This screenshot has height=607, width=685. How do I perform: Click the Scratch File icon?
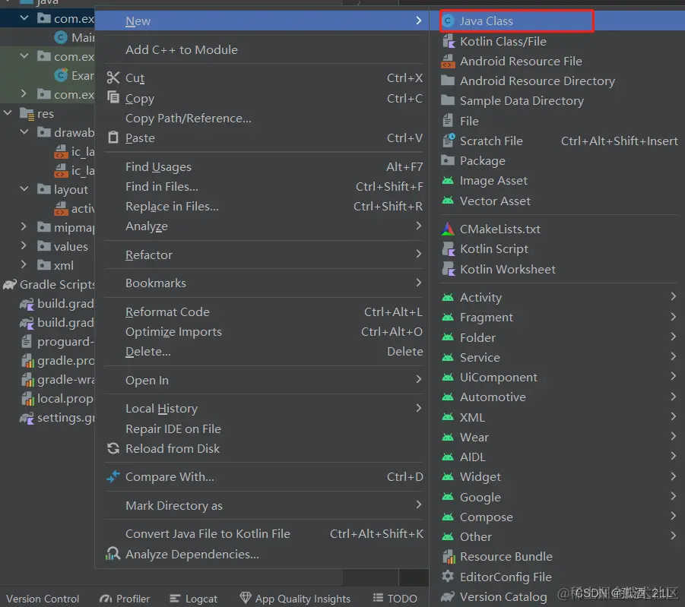449,141
